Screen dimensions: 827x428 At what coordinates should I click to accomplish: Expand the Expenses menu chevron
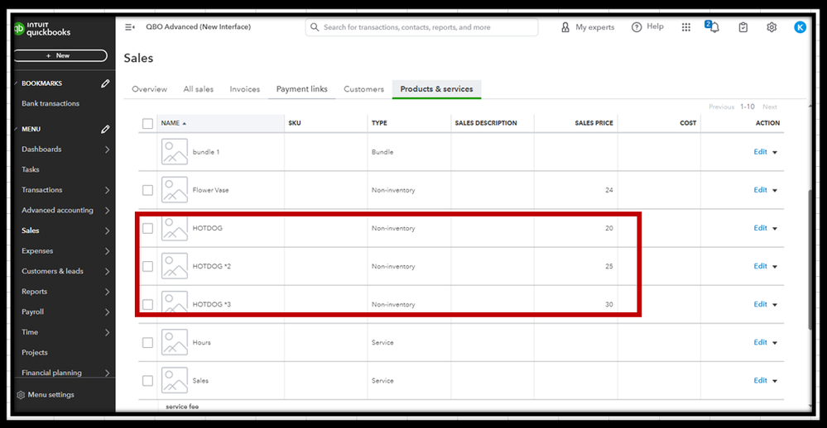[x=107, y=251]
